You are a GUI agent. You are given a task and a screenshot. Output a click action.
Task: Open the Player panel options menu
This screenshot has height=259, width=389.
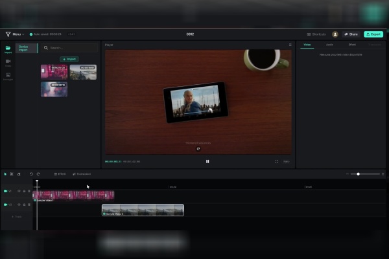[x=290, y=45]
